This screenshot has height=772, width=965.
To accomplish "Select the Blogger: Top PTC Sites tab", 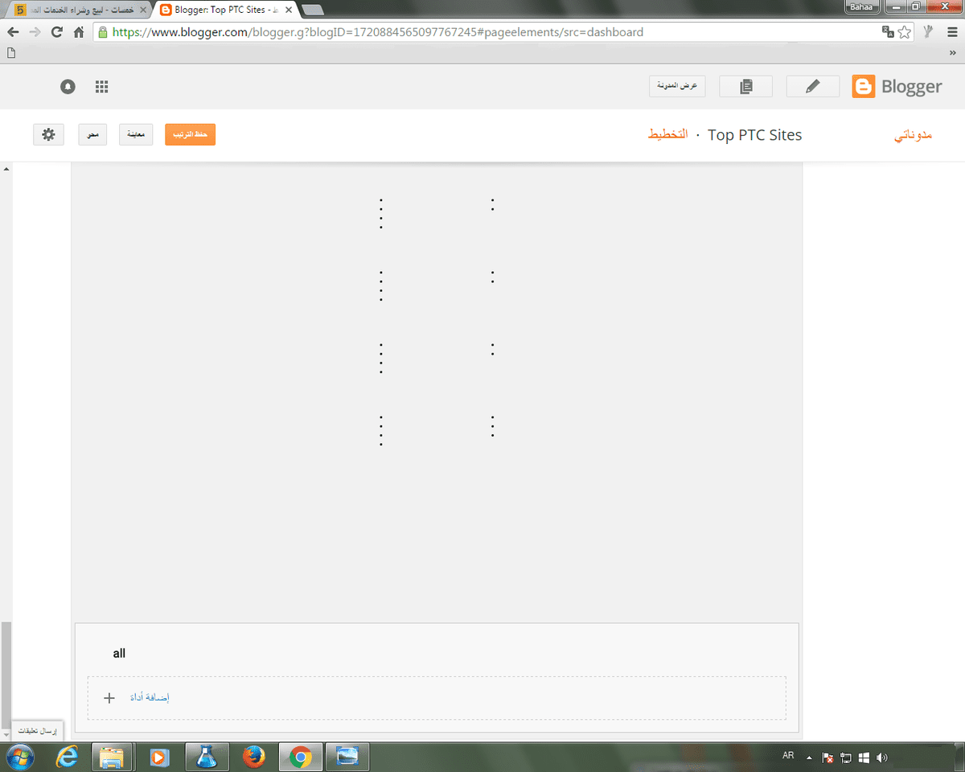I will [x=224, y=10].
